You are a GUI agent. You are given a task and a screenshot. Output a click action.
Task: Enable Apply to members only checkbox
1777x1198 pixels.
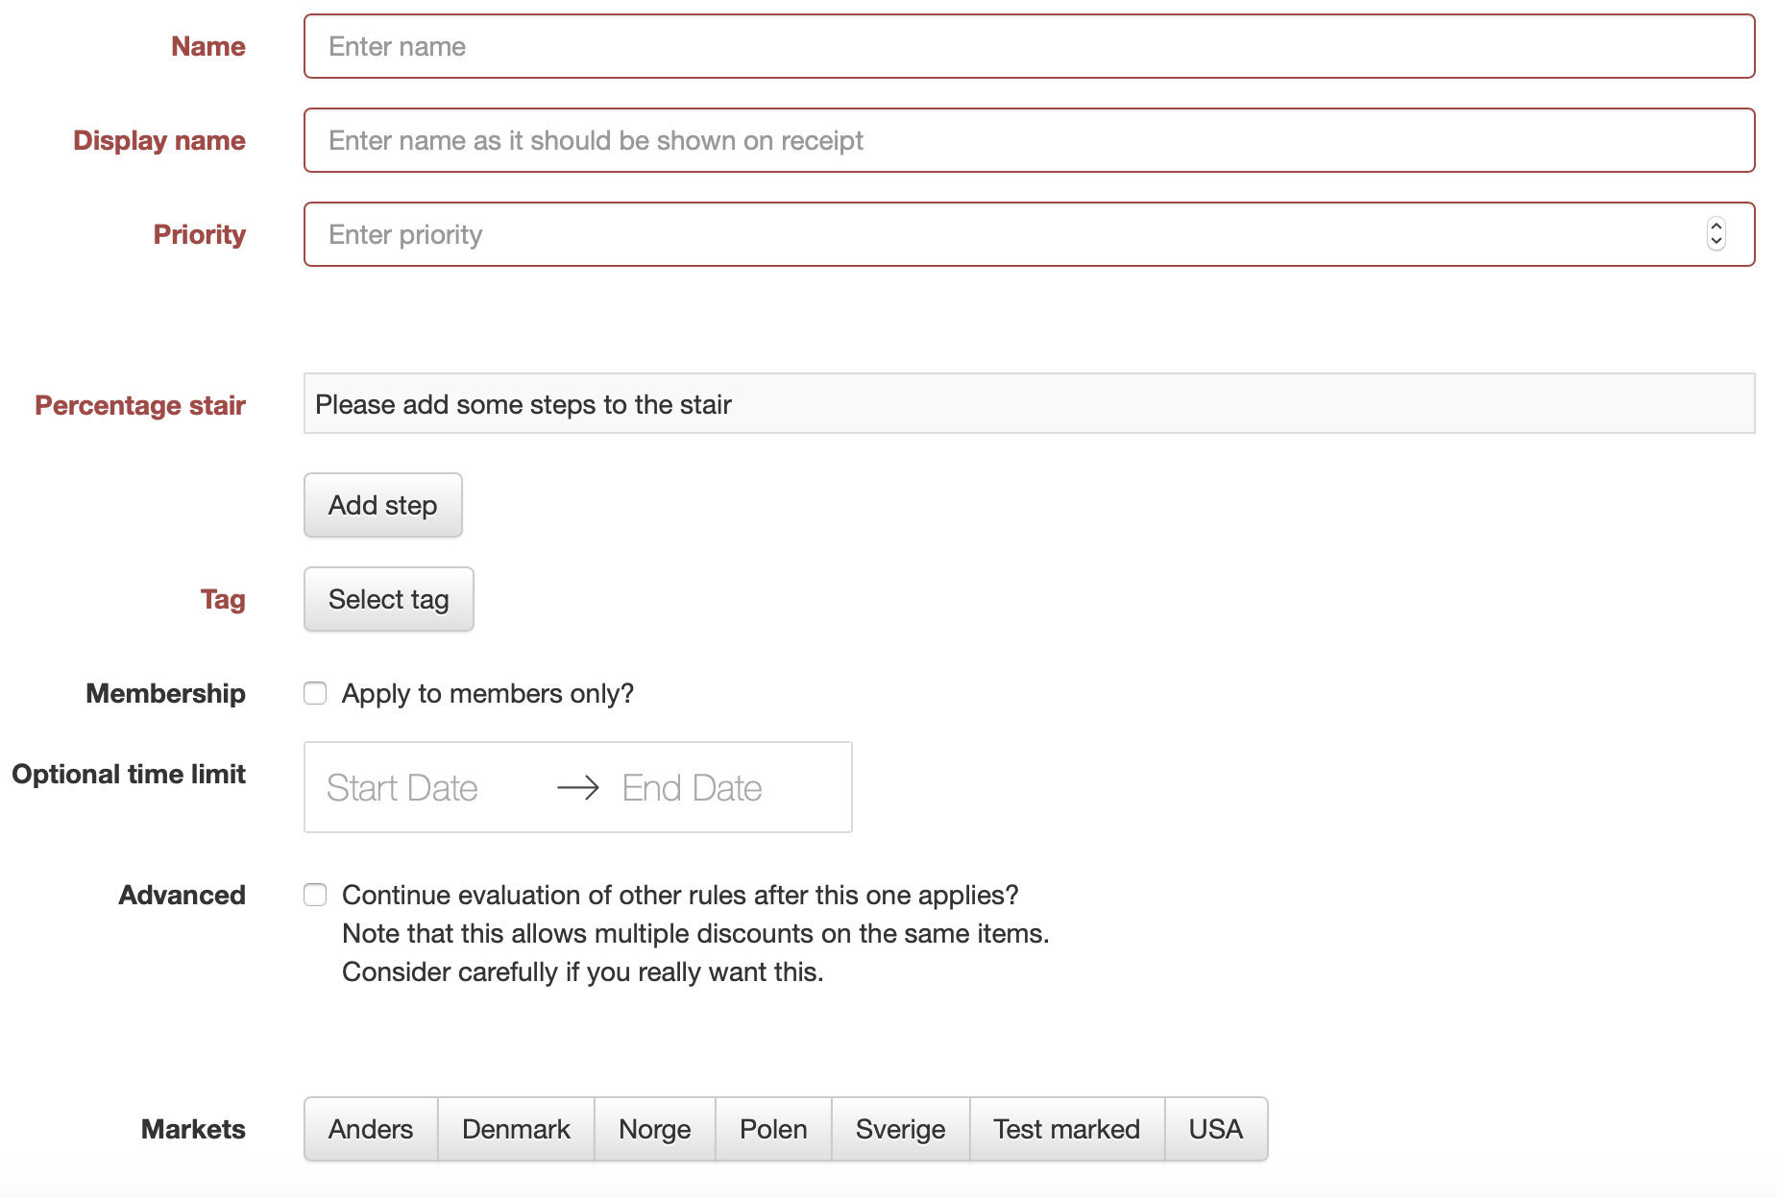315,693
